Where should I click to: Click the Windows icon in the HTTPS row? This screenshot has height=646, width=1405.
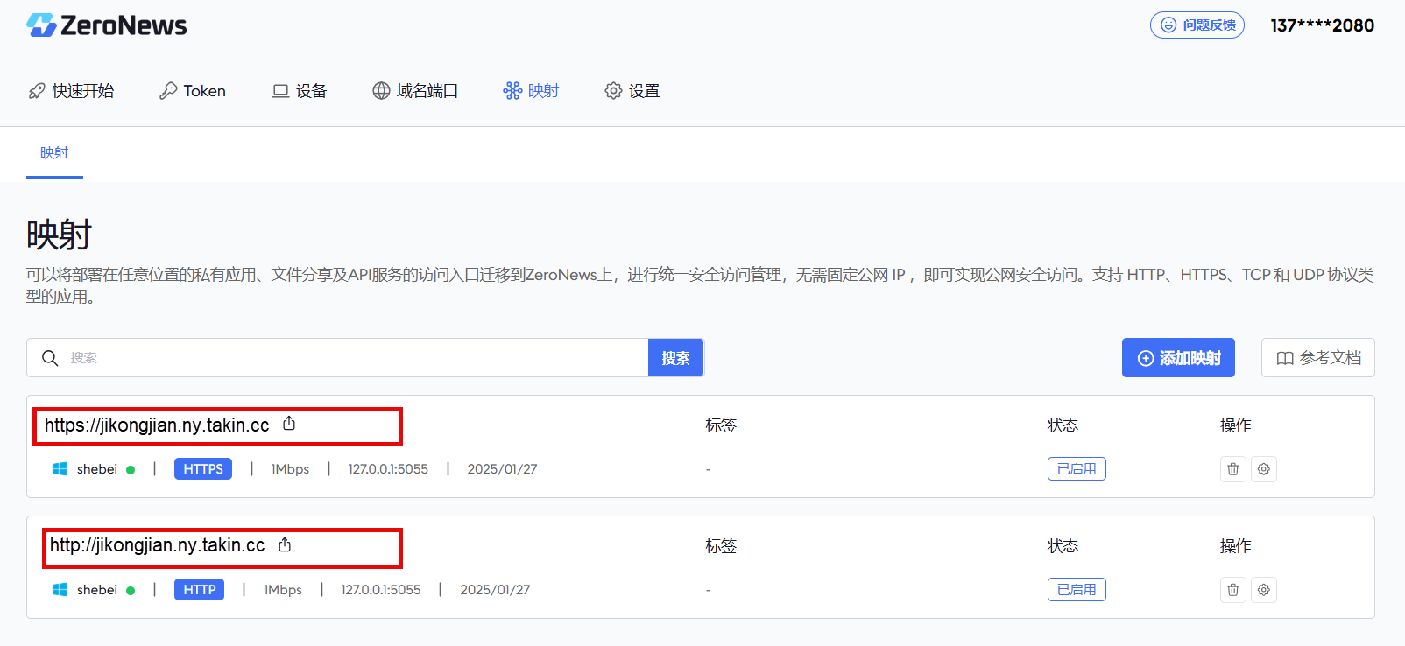pos(60,469)
